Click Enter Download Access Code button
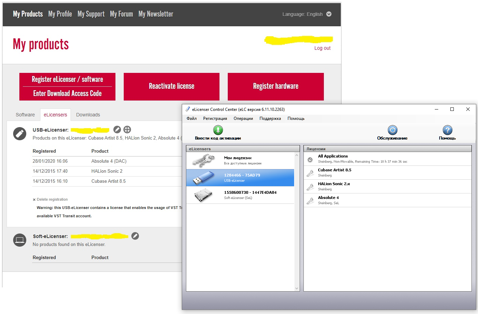The height and width of the screenshot is (314, 478). pos(67,94)
